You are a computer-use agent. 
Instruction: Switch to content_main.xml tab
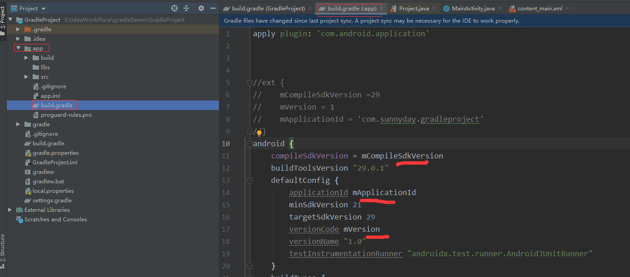[540, 9]
